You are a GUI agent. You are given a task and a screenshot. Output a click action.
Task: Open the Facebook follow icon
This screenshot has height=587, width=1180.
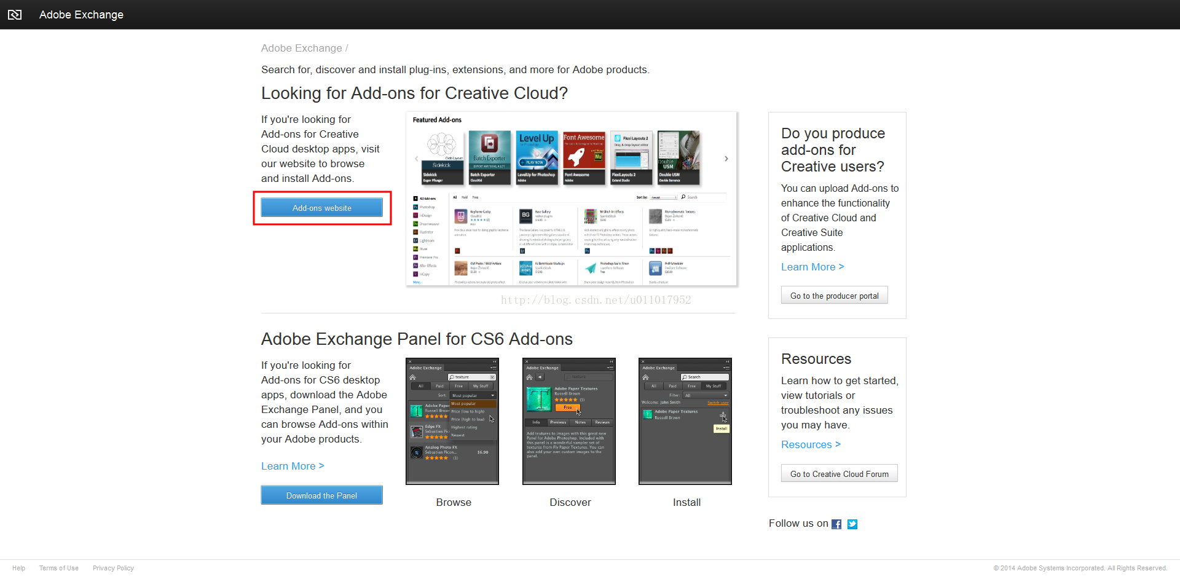tap(836, 524)
